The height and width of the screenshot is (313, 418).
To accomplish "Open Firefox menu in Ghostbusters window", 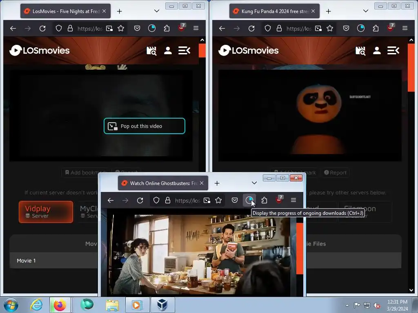I will click(x=293, y=200).
